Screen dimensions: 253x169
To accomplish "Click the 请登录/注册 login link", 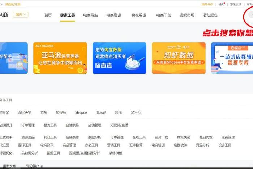I will pyautogui.click(x=13, y=4).
